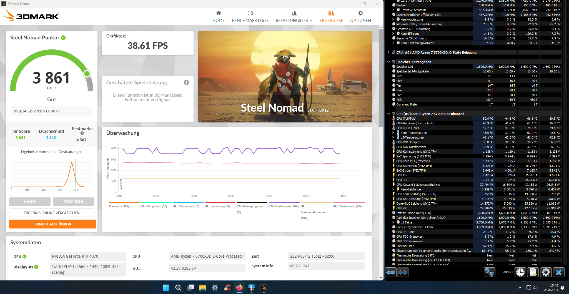Click the Steel Nomad benchmark thumbnail image
Viewport: 569px width, 294px height.
coord(285,77)
